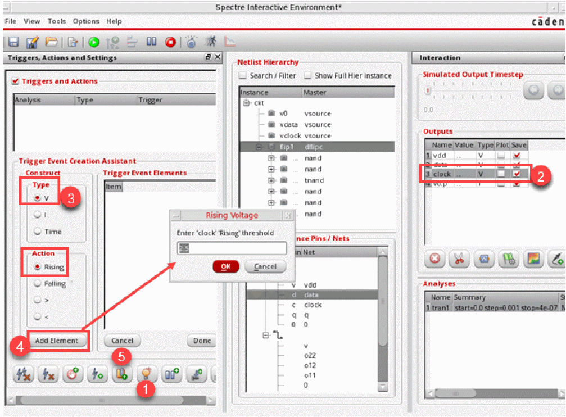Toggle the Triggers and Actions checkbox

point(15,81)
